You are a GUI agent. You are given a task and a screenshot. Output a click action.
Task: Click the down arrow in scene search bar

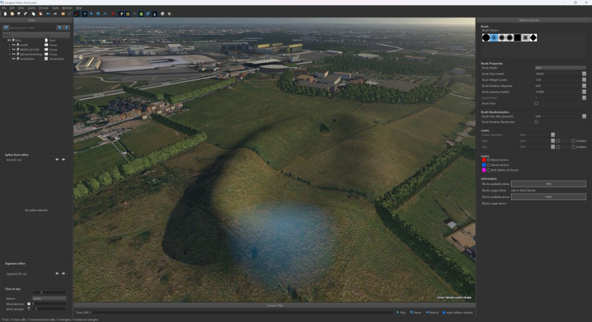click(66, 28)
